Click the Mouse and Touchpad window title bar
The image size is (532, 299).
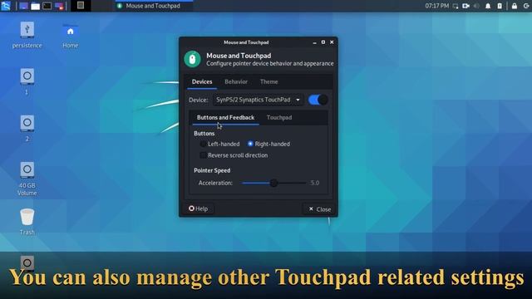[x=246, y=42]
